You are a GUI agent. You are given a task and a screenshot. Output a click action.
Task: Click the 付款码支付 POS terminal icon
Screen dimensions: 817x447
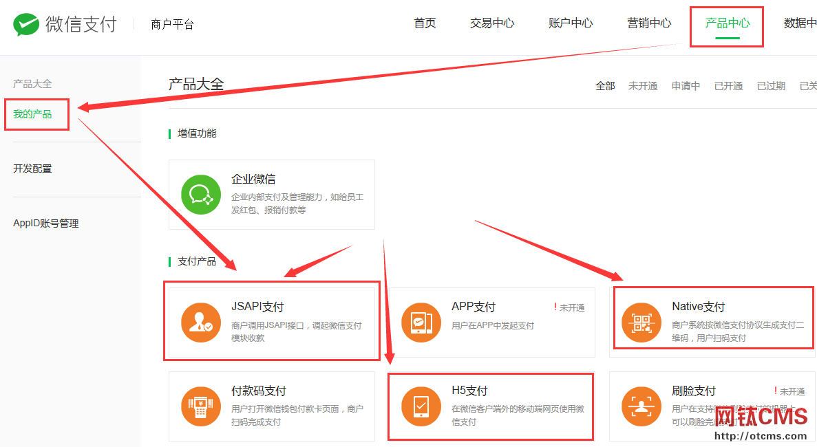200,406
